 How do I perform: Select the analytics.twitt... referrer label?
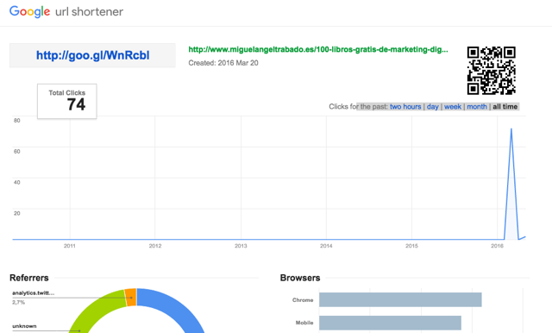[x=34, y=292]
